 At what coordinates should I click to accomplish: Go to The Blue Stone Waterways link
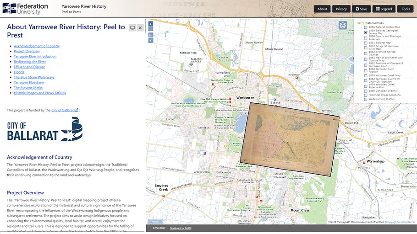pos(34,77)
